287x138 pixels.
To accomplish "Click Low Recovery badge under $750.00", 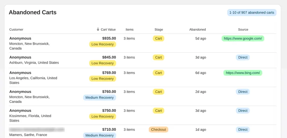I will click(103, 116).
